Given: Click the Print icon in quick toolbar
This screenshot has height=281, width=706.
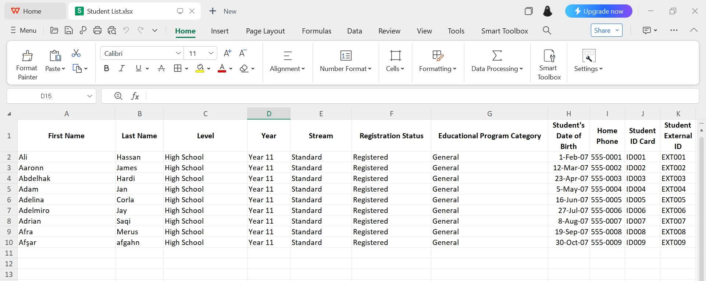Looking at the screenshot, I should coord(97,31).
